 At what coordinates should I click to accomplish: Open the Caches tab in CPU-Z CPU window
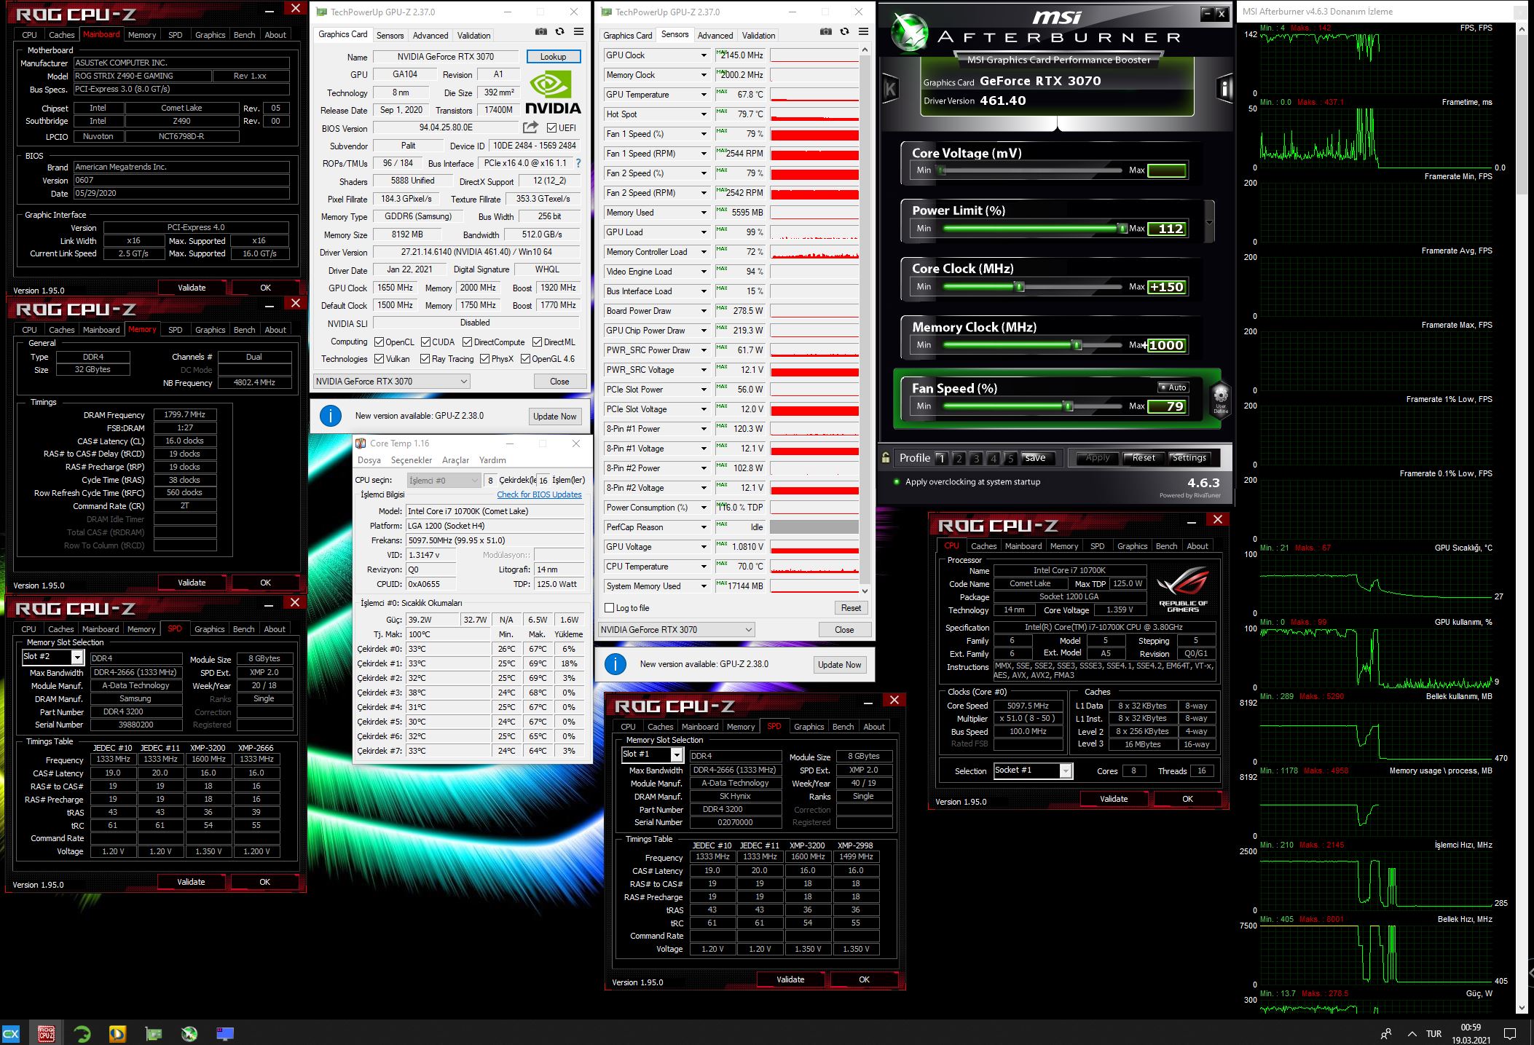[x=983, y=546]
